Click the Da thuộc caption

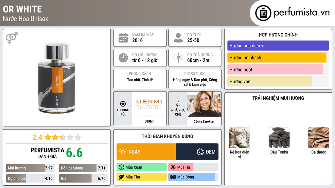point(319,152)
